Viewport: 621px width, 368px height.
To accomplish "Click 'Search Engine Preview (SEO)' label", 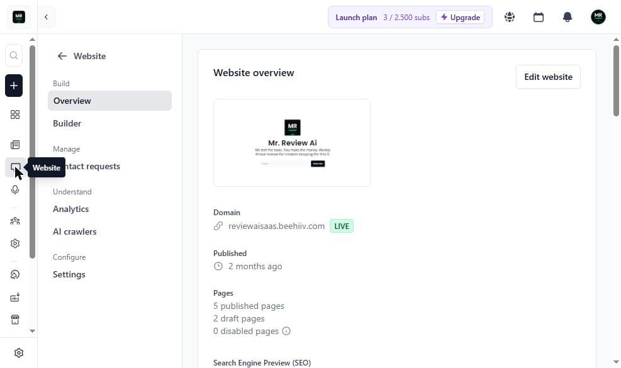I will point(262,363).
